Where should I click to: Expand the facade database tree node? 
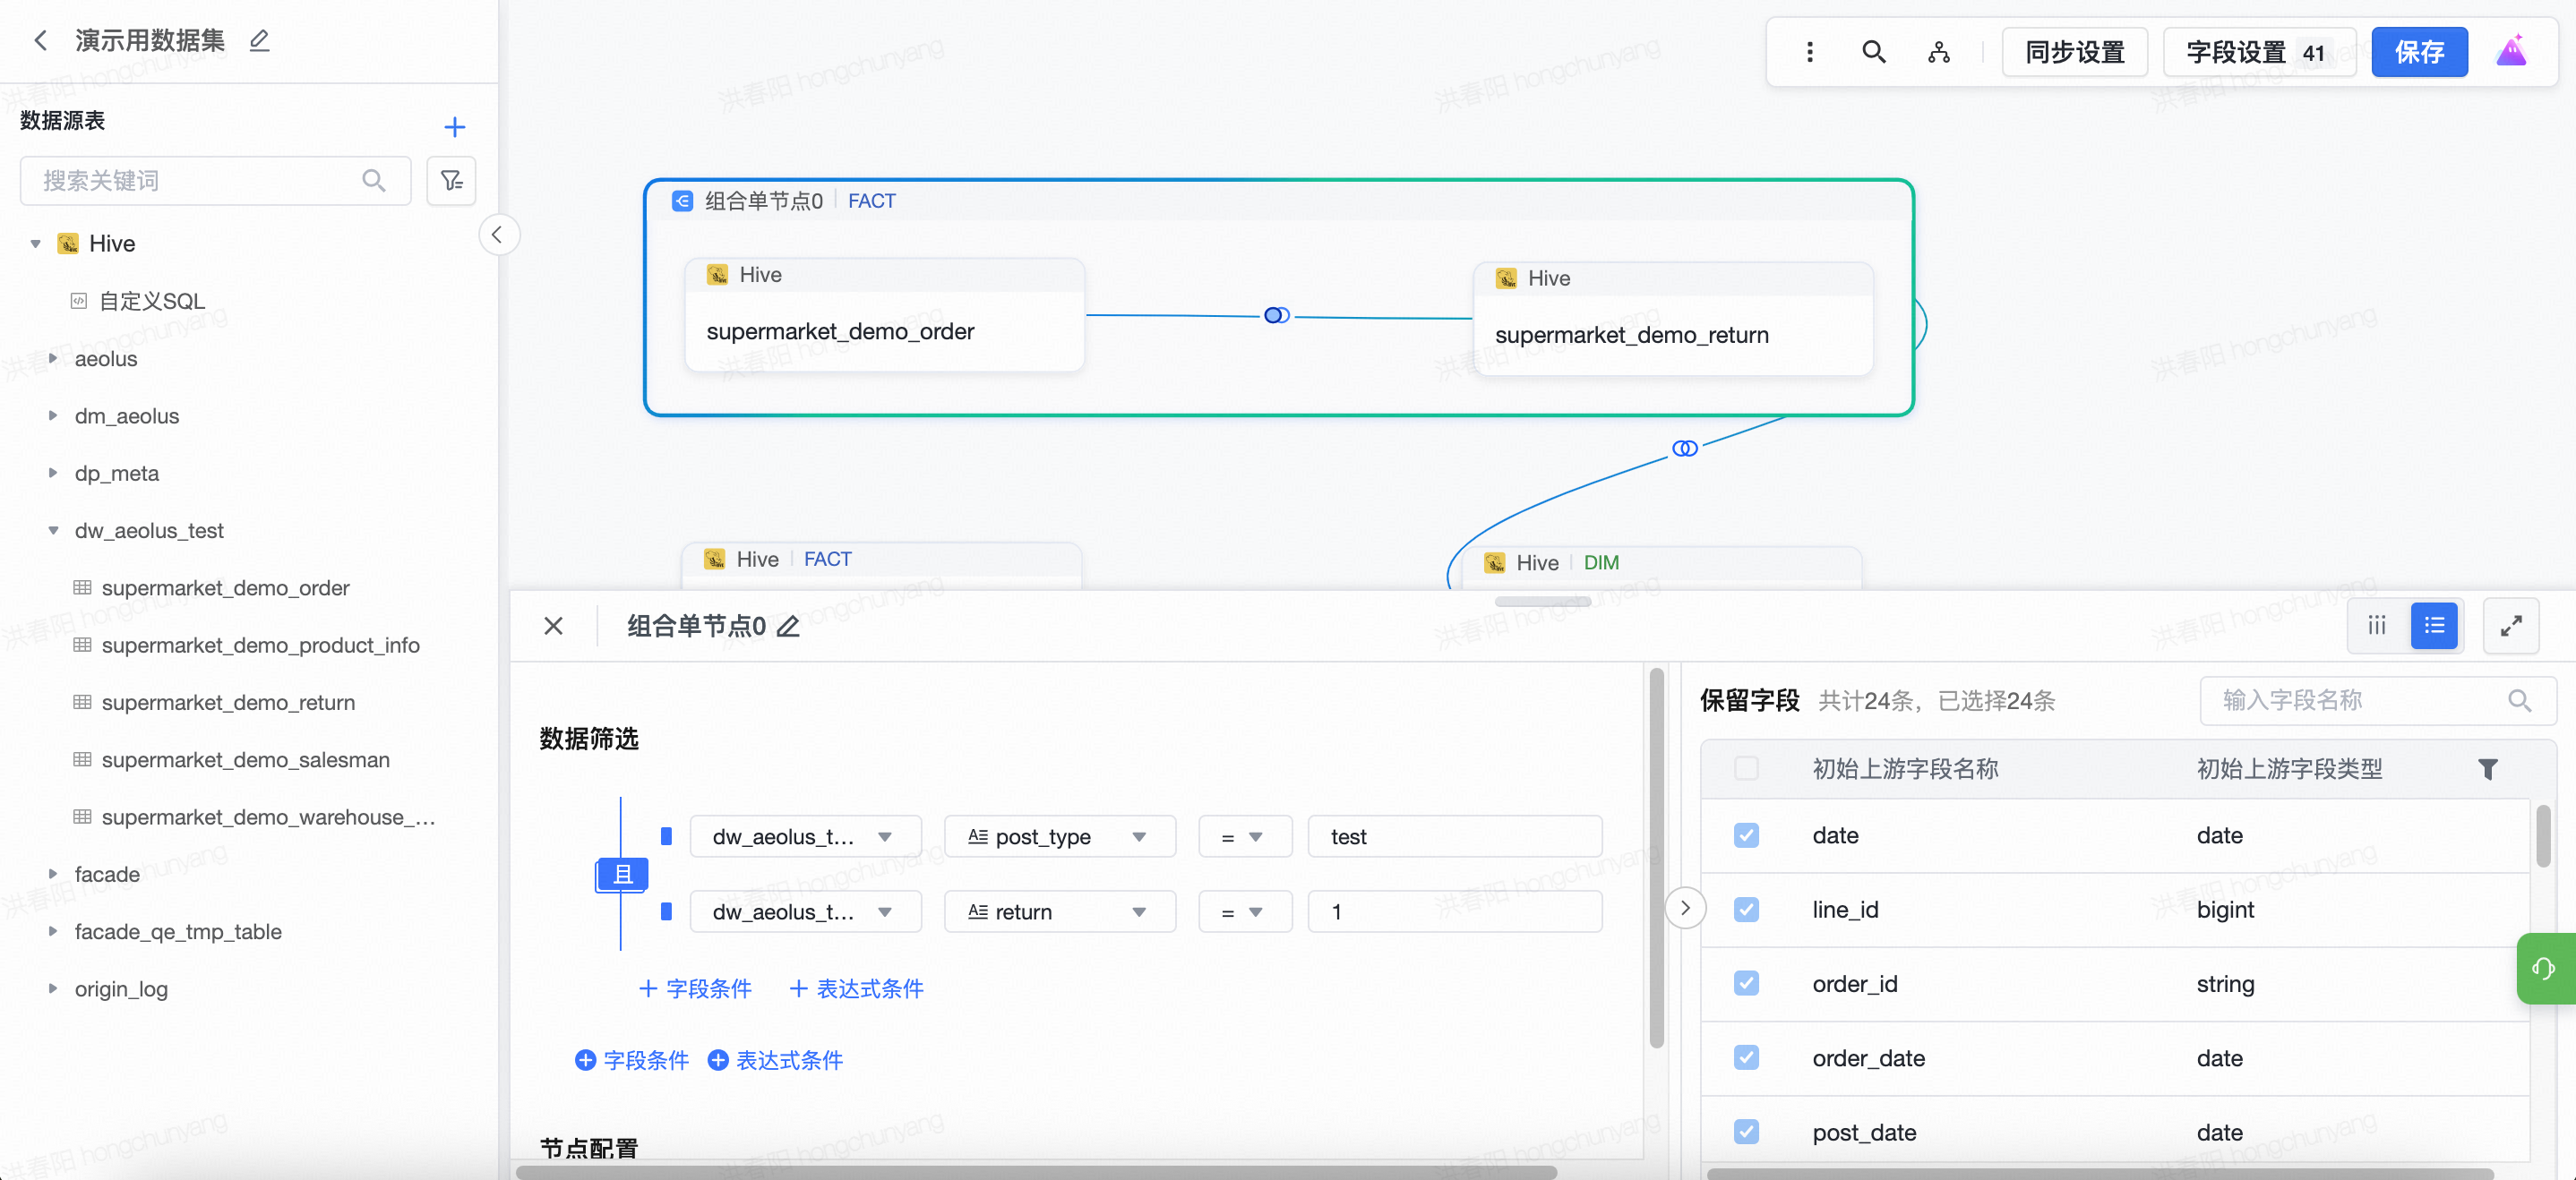[x=53, y=875]
